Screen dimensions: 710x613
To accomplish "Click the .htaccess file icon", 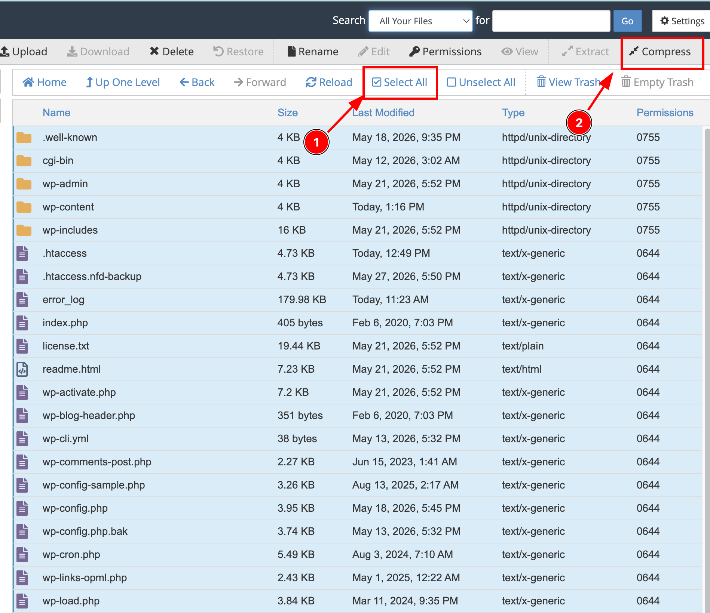I will click(x=22, y=253).
